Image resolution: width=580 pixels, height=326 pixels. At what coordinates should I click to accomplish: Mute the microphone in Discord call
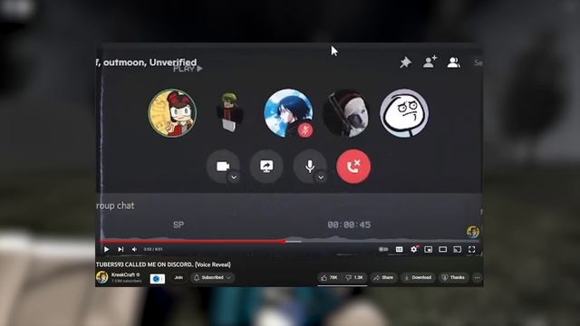310,167
